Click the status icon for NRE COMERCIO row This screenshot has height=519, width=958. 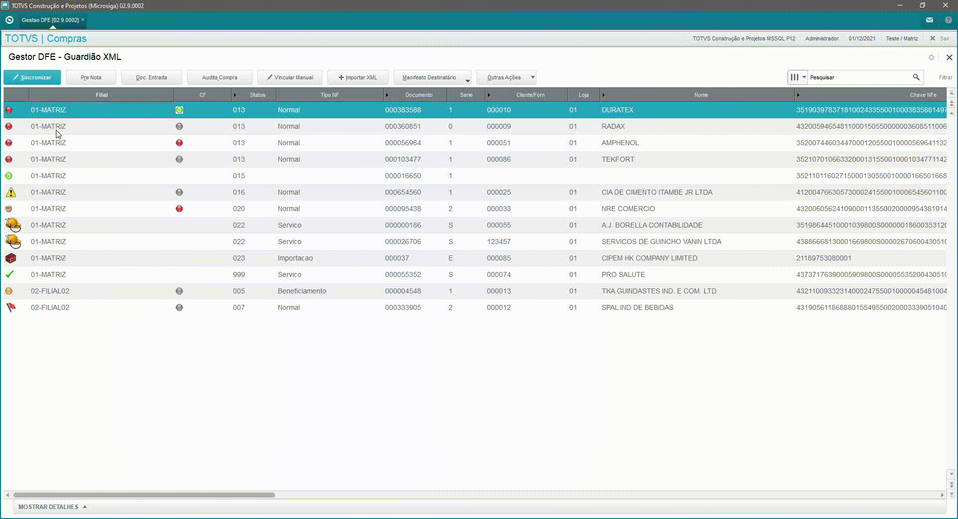click(x=8, y=209)
